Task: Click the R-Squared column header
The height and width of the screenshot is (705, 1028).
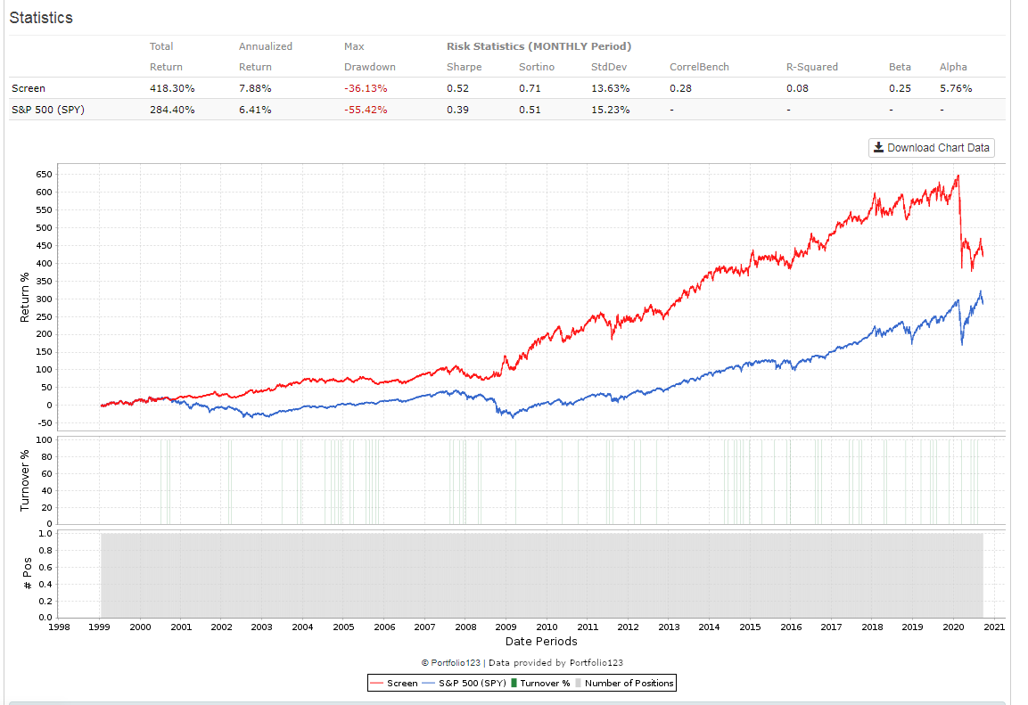Action: coord(811,67)
